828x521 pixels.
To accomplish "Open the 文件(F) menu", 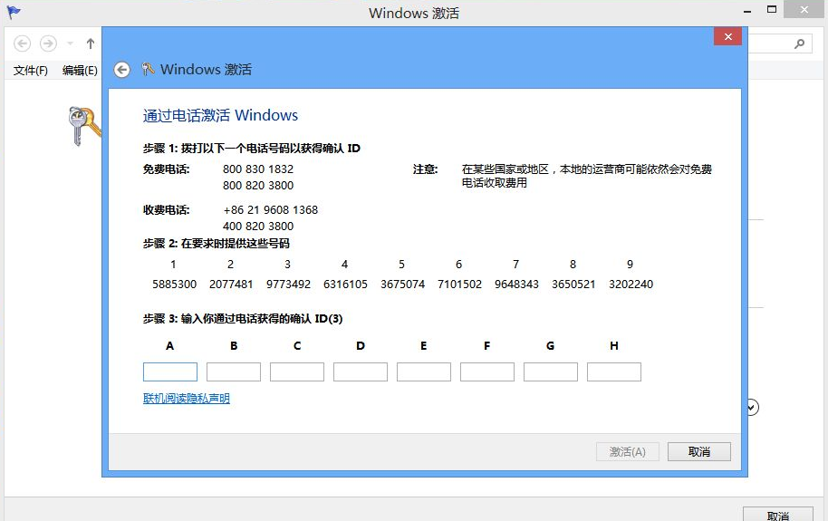I will pos(30,71).
